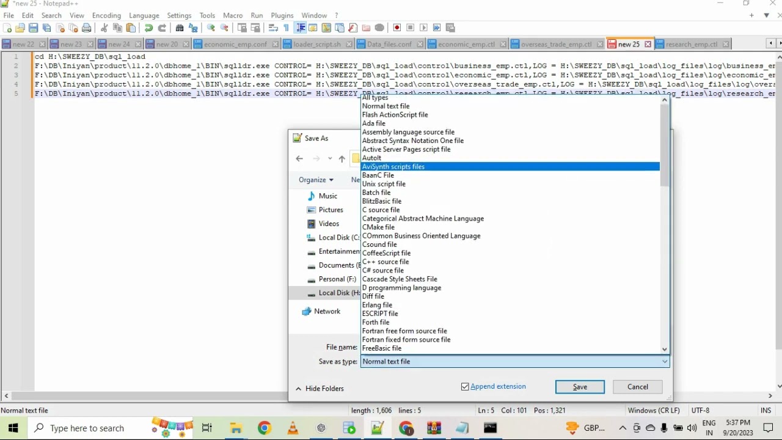
Task: Click the Stop Recording macro icon
Action: [x=411, y=28]
